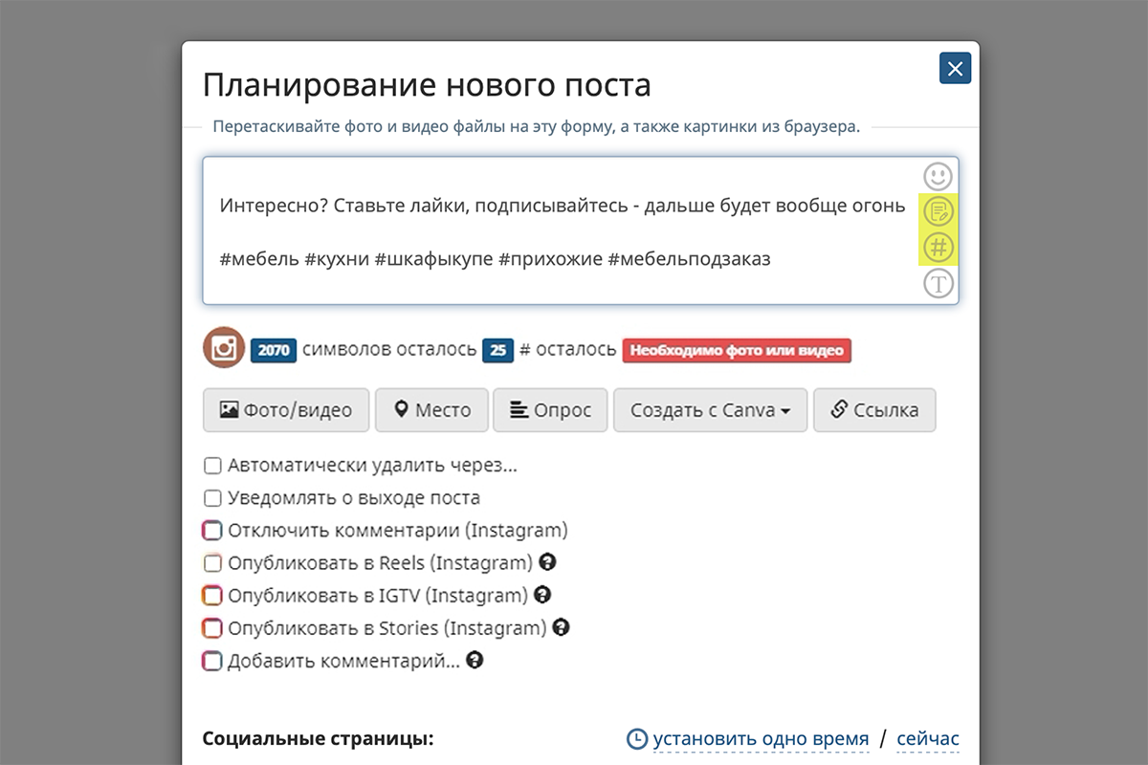Click the hashtag line starting with #мебель
The height and width of the screenshot is (765, 1148).
[495, 258]
